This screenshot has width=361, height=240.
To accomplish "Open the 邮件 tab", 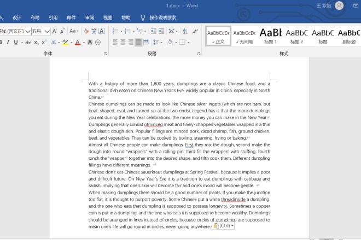I will coord(71,17).
